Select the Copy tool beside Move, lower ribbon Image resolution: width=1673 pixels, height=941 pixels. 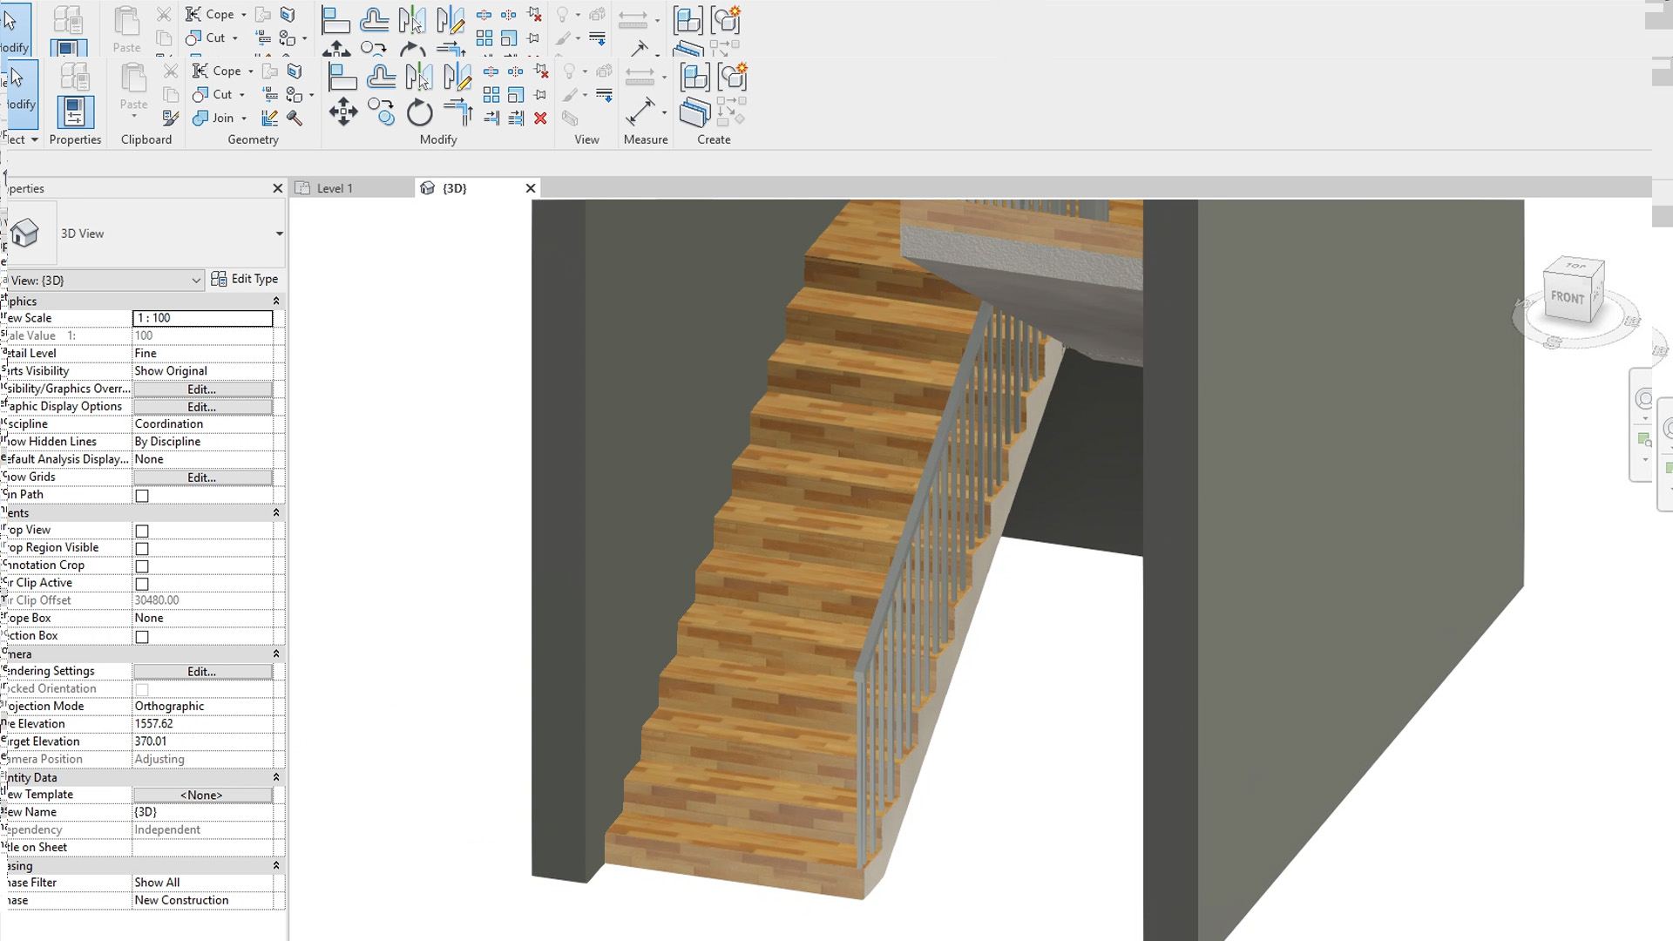pyautogui.click(x=381, y=112)
